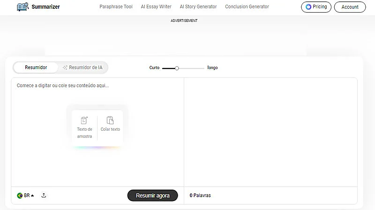Open Conclusion Generator from the navigation
This screenshot has height=210, width=375.
tap(247, 7)
